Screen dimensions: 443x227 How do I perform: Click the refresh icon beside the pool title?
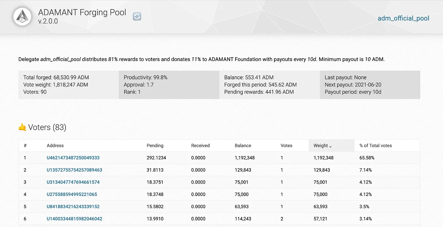point(137,16)
